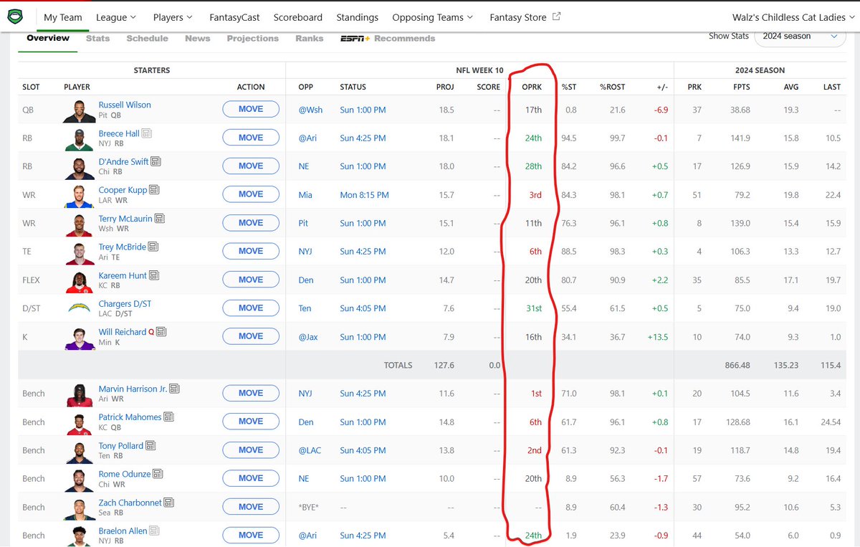The height and width of the screenshot is (547, 860).
Task: Go to My Team in the nav bar
Action: 62,17
